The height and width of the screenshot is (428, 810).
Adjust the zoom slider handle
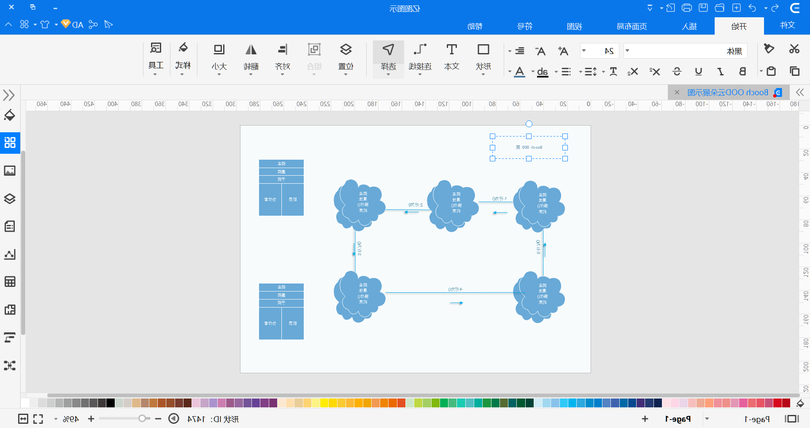point(142,418)
